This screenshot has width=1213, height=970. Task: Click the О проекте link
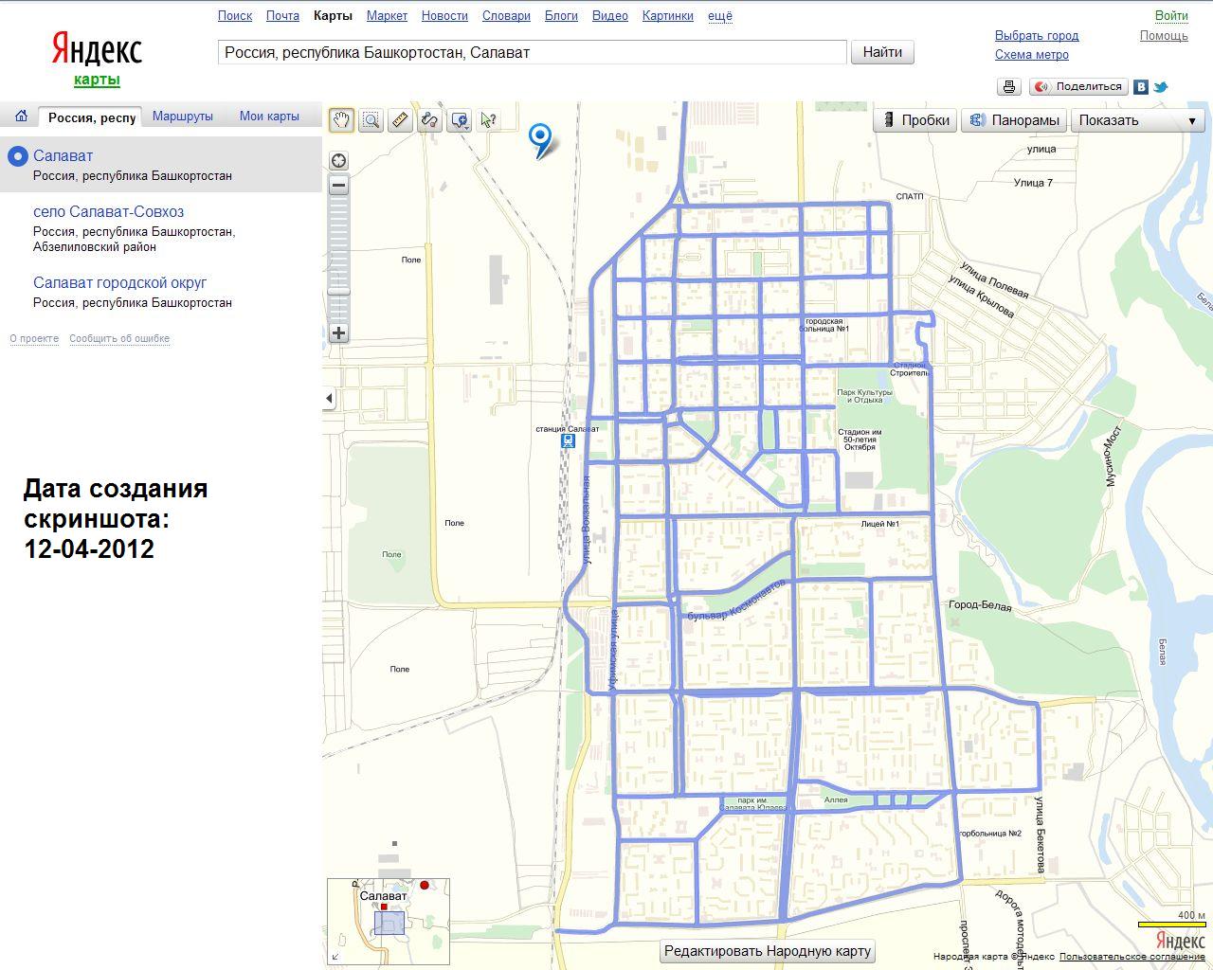(34, 338)
